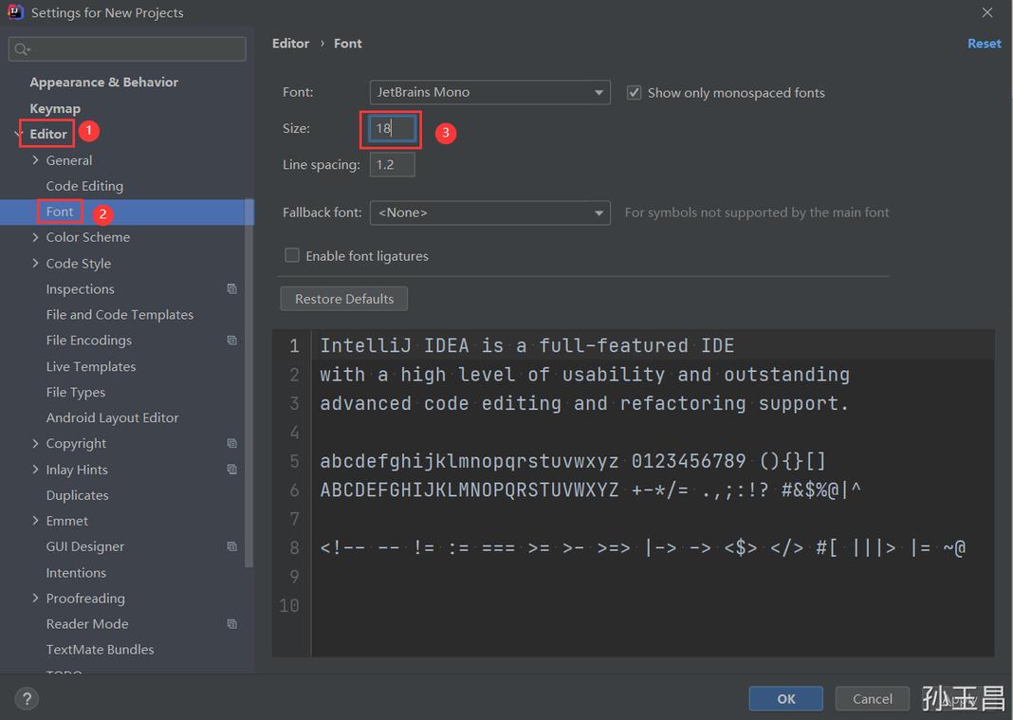Enable font ligatures

click(292, 255)
